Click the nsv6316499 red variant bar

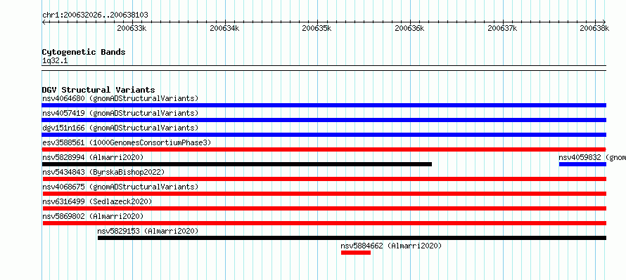point(324,208)
